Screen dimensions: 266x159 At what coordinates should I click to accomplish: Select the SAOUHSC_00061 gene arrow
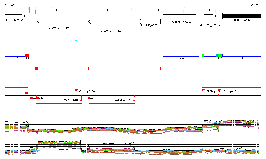pos(111,22)
